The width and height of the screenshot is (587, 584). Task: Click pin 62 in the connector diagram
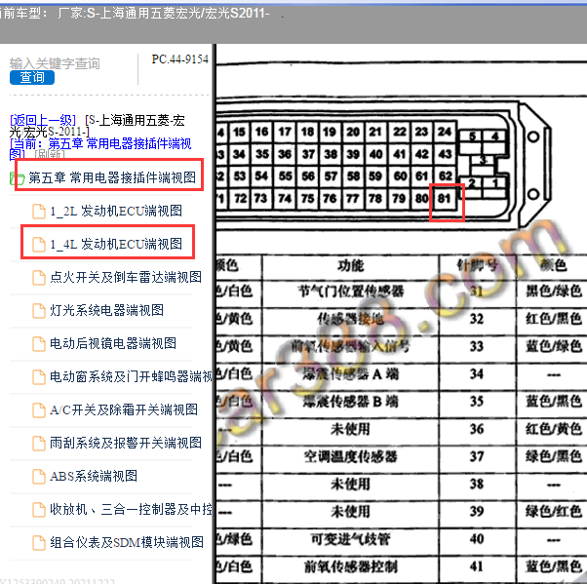coord(445,175)
